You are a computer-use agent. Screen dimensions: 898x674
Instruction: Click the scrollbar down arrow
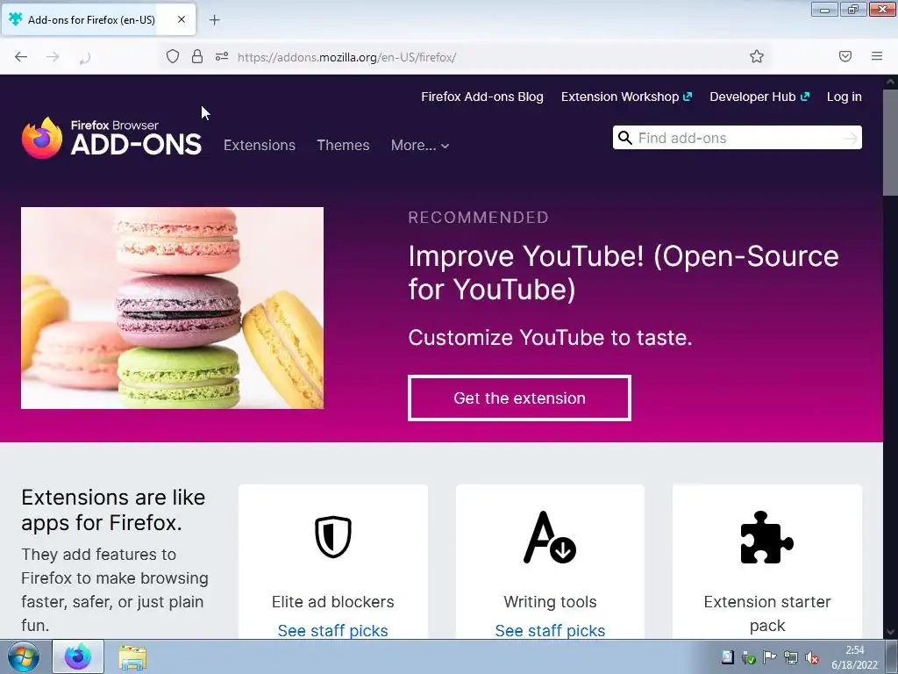pyautogui.click(x=890, y=632)
